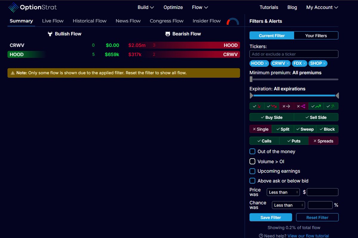
Task: Remove the HOOD ticker chip
Action: tap(266, 64)
